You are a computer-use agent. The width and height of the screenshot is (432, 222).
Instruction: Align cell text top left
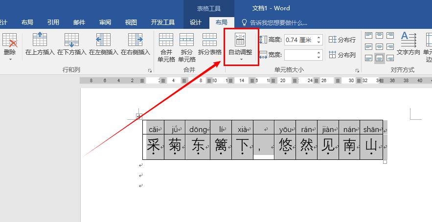(x=368, y=35)
